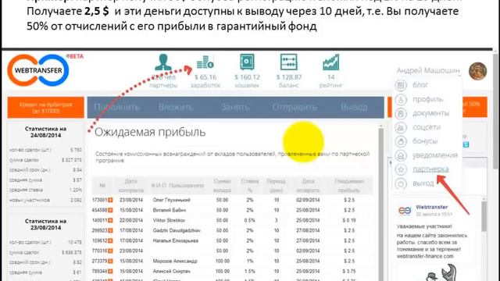This screenshot has height=281, width=500.
Task: Click the orange icon beside contract 159612
Action: click(110, 241)
